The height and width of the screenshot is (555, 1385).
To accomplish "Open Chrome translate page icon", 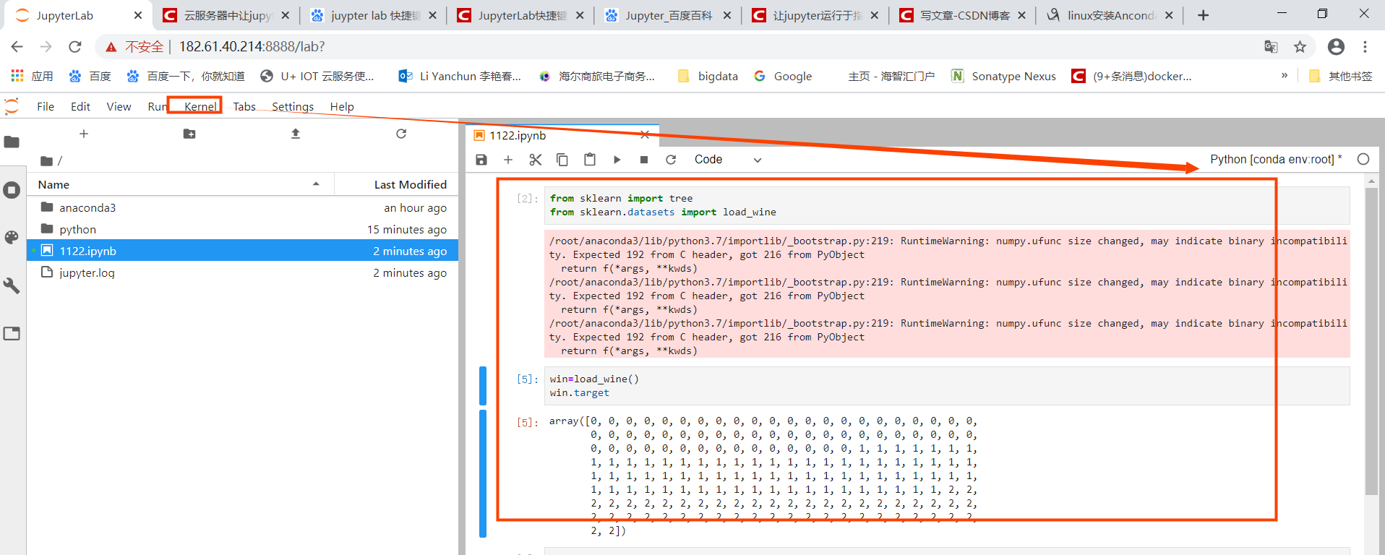I will [1271, 47].
